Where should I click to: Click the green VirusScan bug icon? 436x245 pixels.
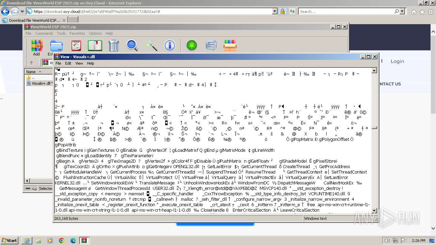(192, 45)
